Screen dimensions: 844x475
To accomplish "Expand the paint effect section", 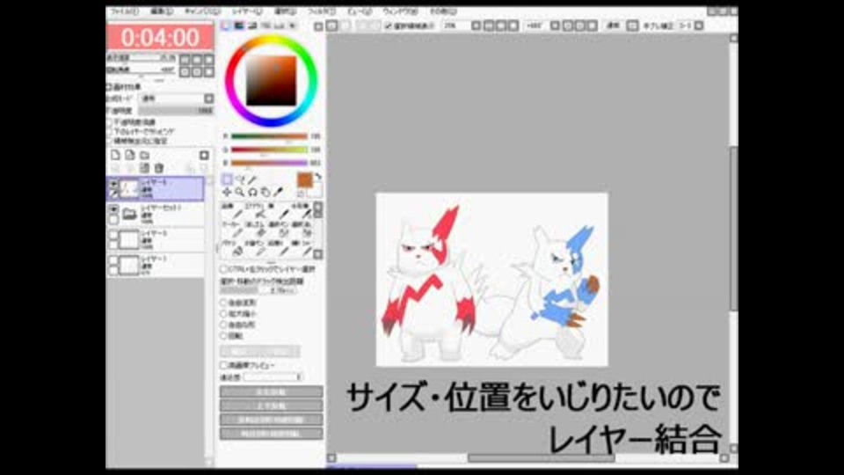I will point(109,87).
